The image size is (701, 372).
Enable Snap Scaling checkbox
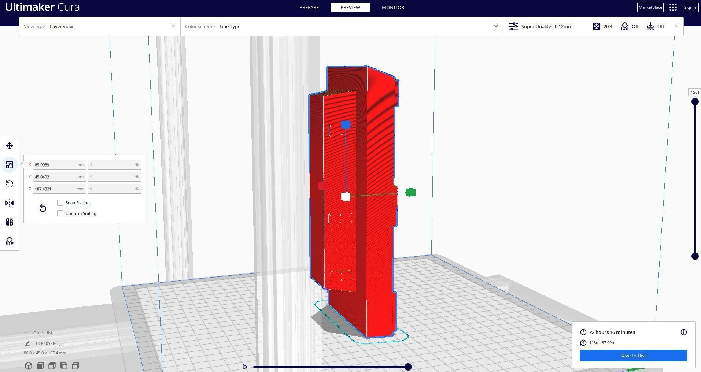60,203
